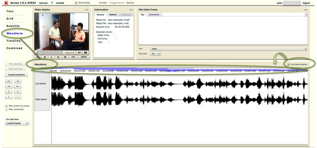Viewport: 317px width, 148px height.
Task: Skip to end of video
Action: point(65,57)
